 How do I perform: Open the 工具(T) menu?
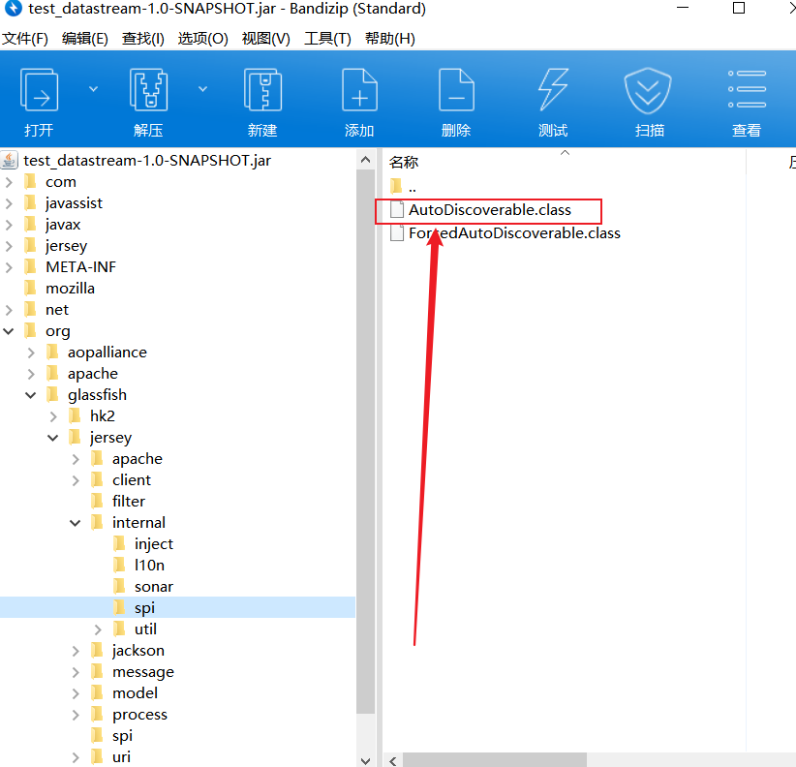[327, 39]
